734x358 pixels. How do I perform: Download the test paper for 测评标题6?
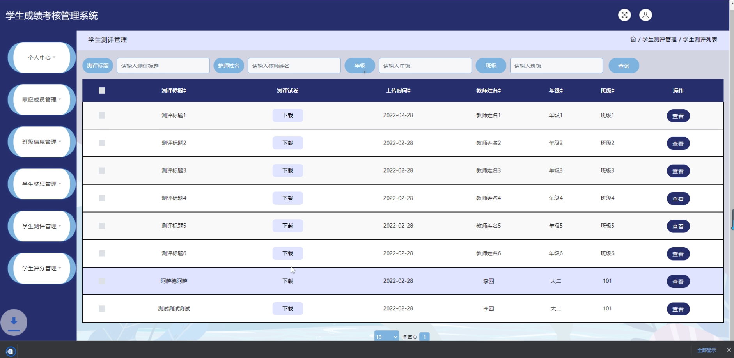click(x=288, y=253)
